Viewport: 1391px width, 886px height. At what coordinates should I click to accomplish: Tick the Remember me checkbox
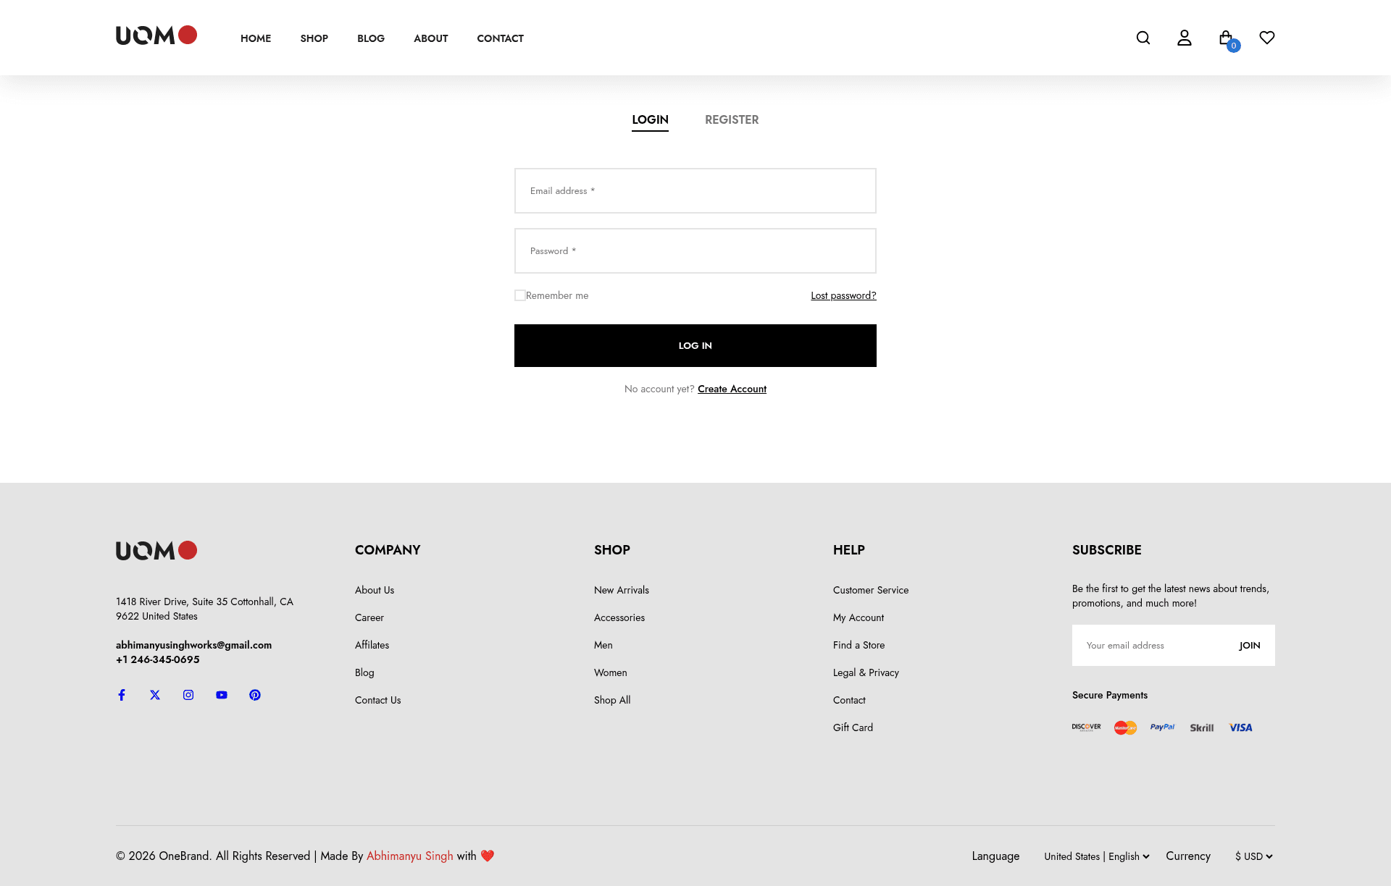coord(520,295)
